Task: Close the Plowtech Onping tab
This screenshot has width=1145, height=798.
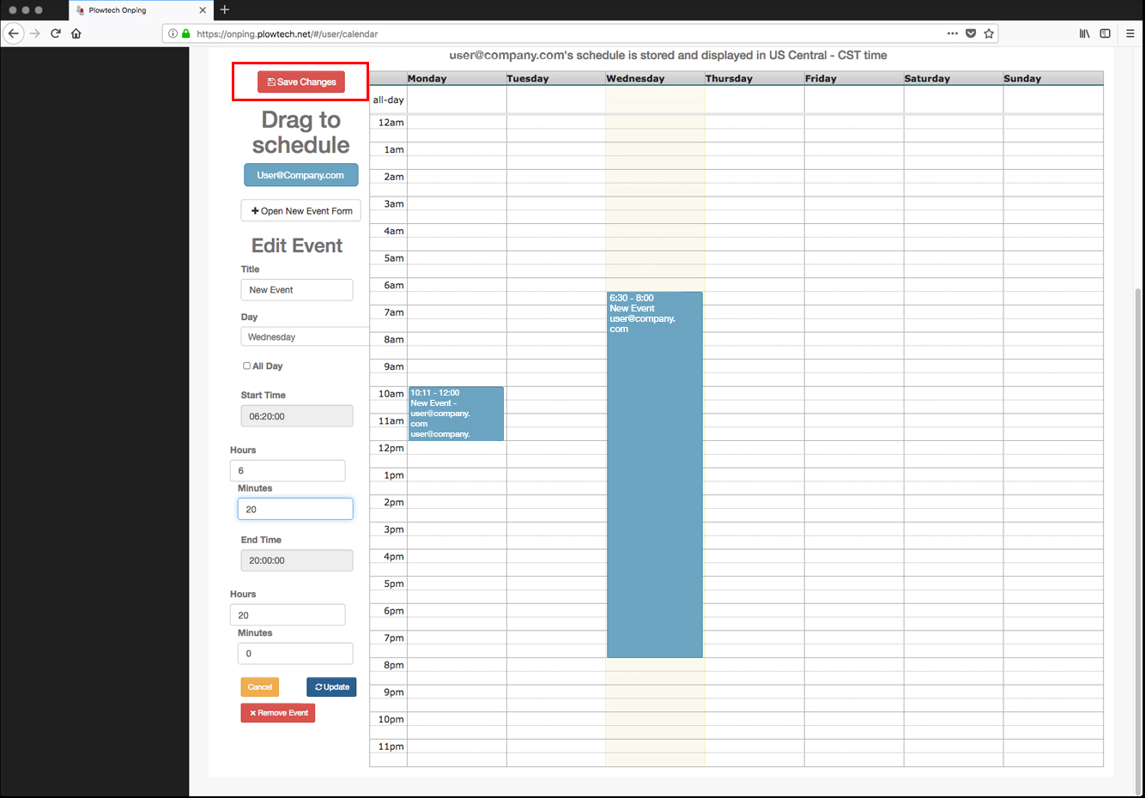Action: coord(203,10)
